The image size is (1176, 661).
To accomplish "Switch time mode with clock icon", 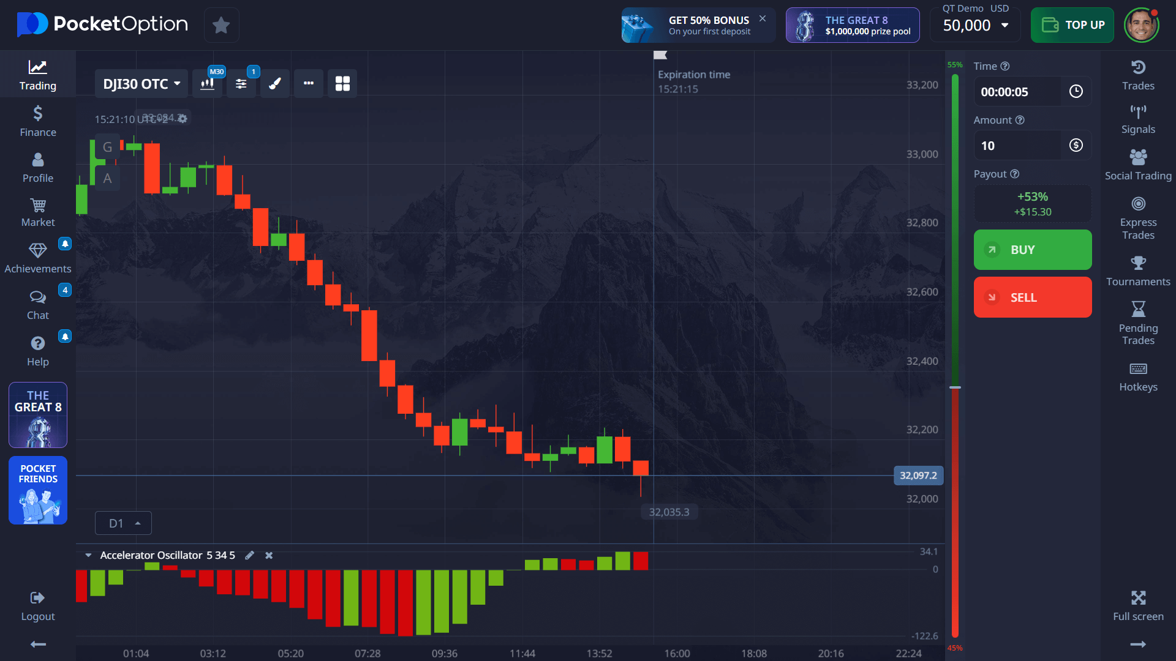I will pos(1076,92).
